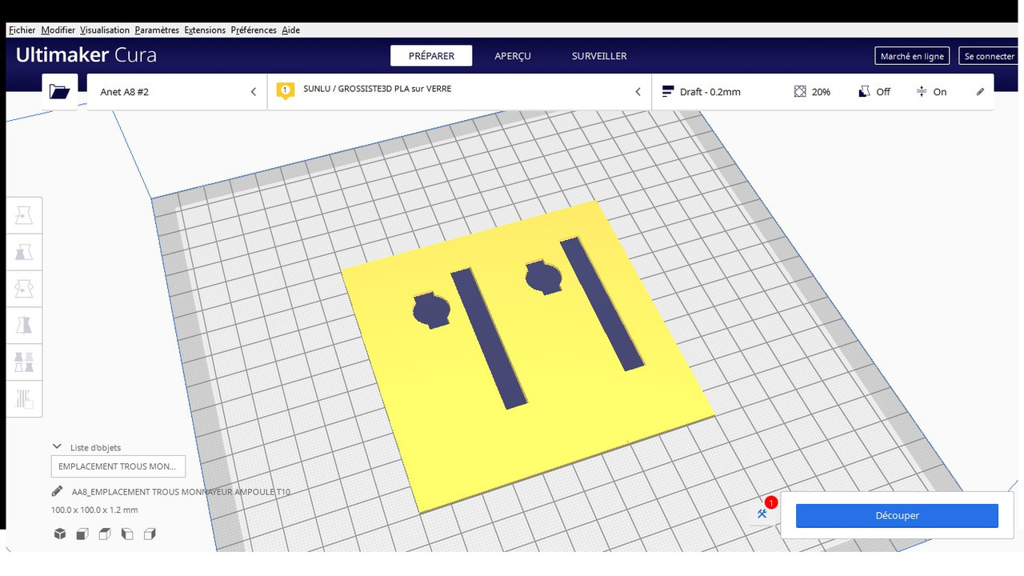1024x576 pixels.
Task: Open the Visualisation menu
Action: 105,30
